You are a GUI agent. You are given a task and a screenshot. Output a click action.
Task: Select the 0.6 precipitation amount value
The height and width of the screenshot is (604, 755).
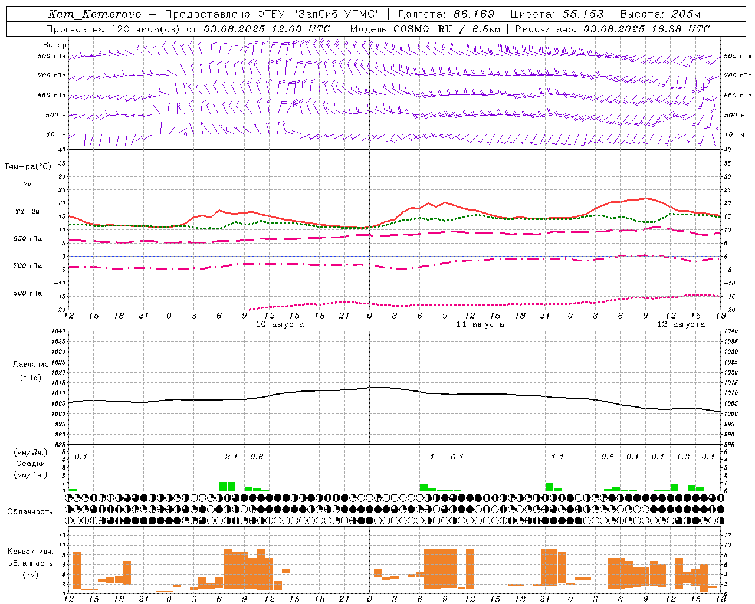click(x=257, y=457)
